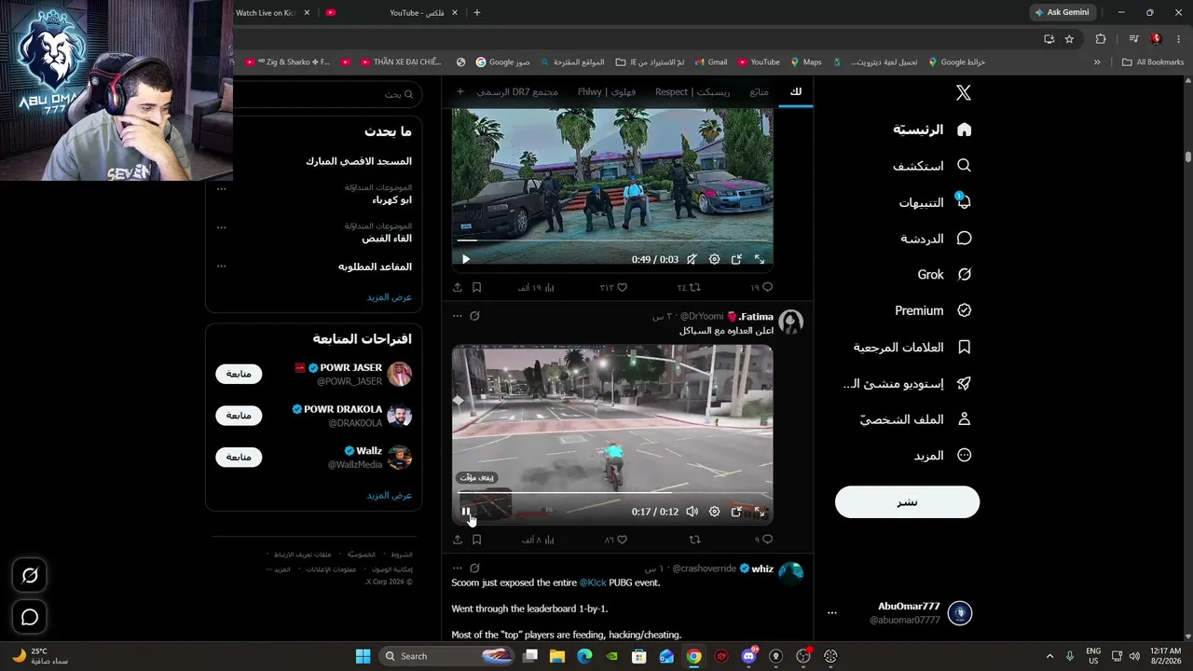Open options for the الغاء القبض trend

221,227
